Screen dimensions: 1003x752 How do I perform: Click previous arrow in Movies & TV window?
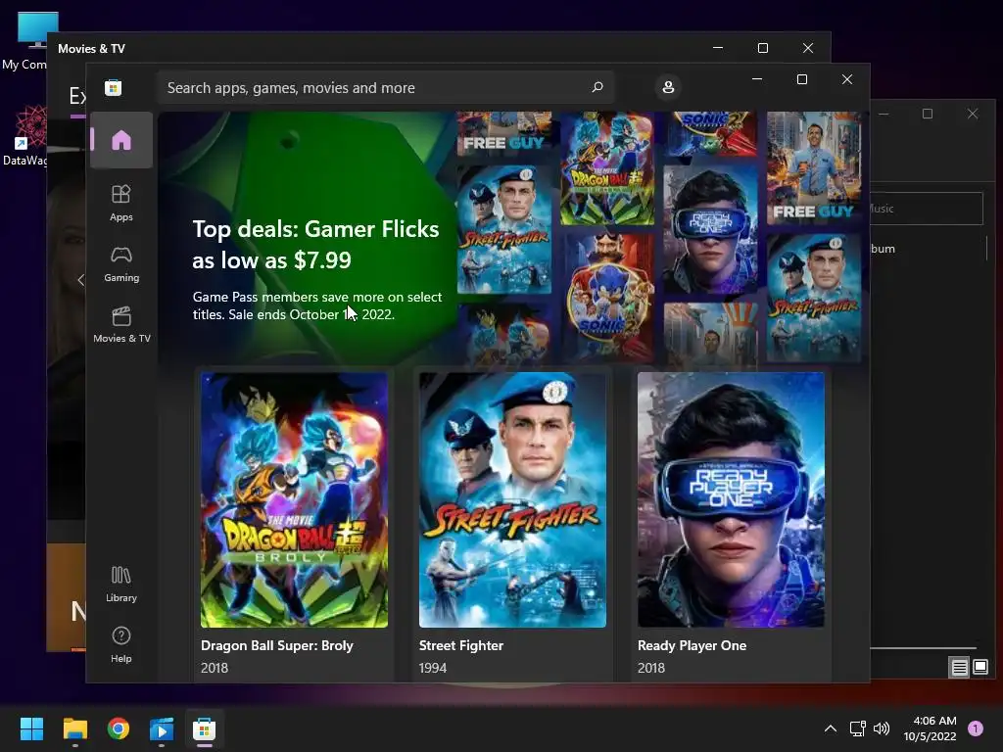tap(80, 279)
